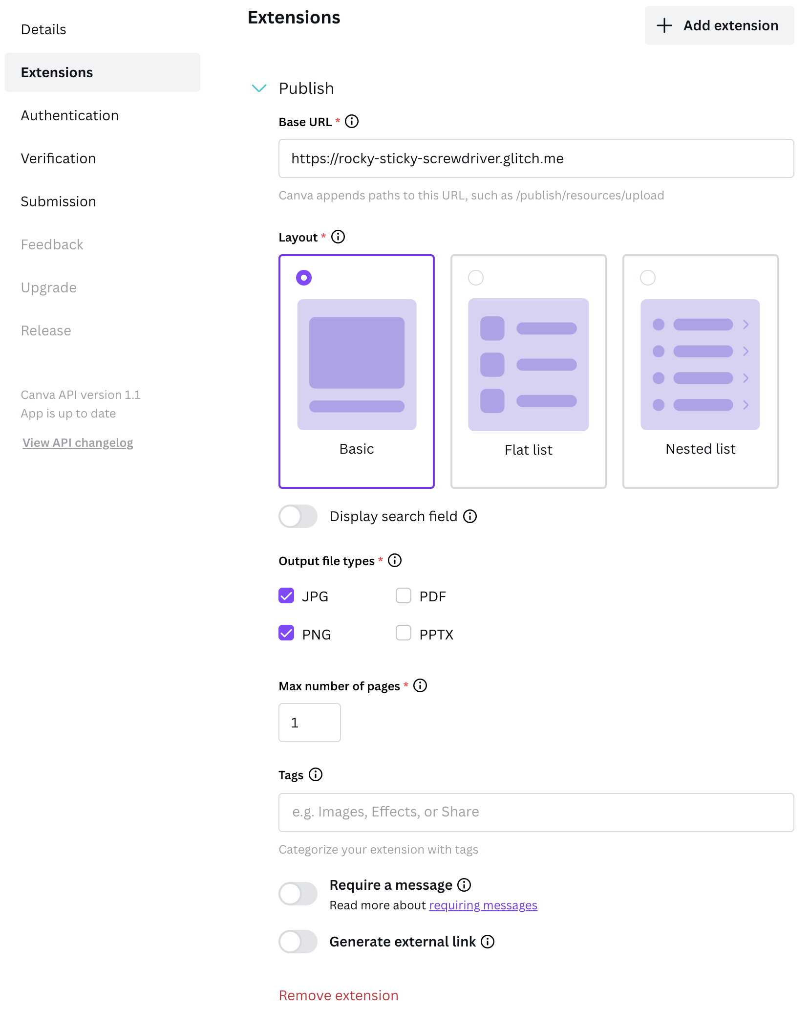
Task: Click the info icon beside Layout label
Action: [338, 237]
